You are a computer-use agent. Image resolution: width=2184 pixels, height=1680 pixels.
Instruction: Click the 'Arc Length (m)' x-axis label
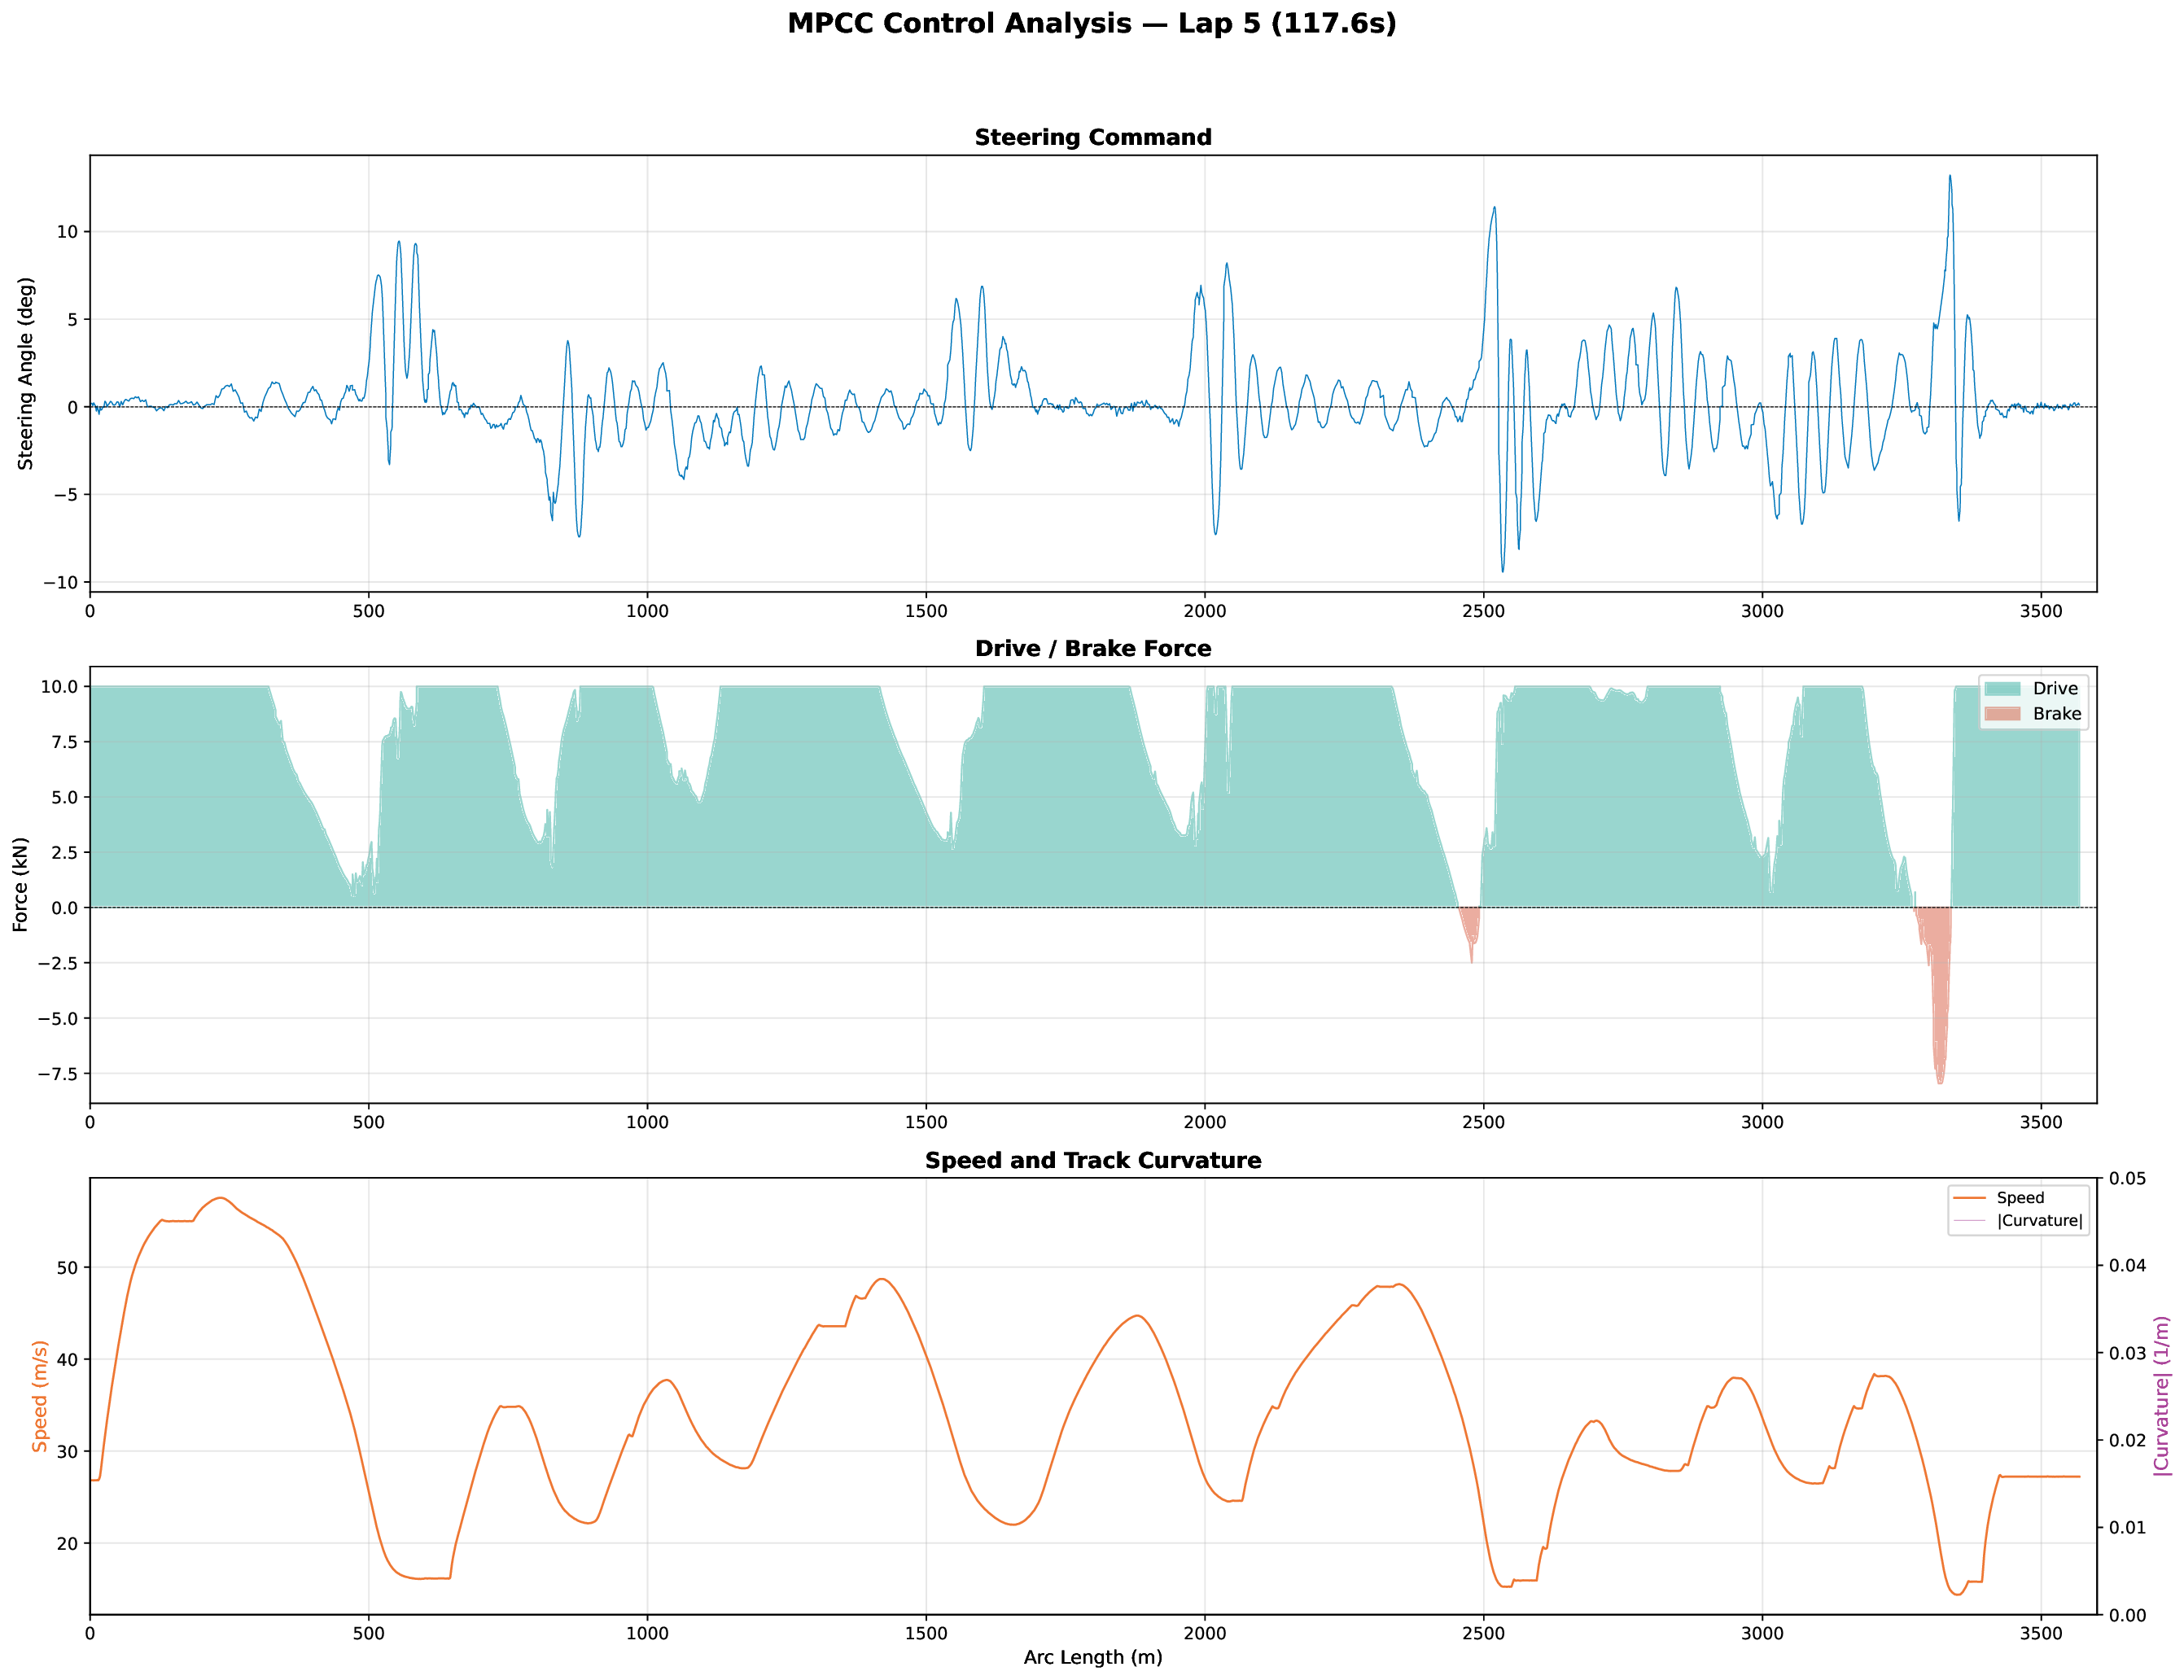[1093, 1657]
